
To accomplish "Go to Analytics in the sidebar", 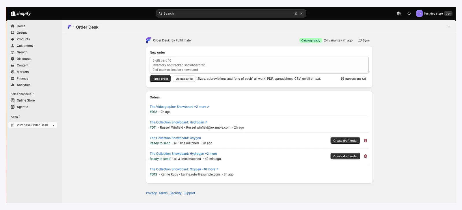I will coord(23,85).
